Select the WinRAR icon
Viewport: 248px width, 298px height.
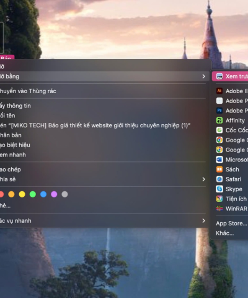point(219,209)
